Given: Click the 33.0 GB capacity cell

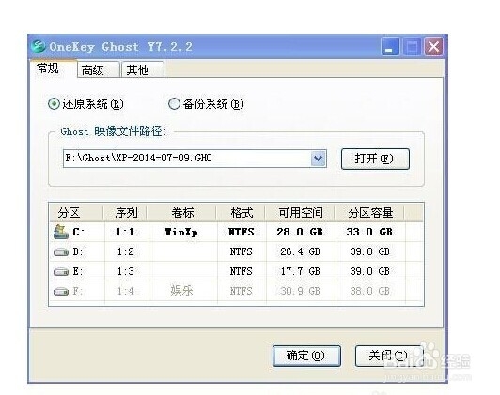Looking at the screenshot, I should tap(369, 232).
